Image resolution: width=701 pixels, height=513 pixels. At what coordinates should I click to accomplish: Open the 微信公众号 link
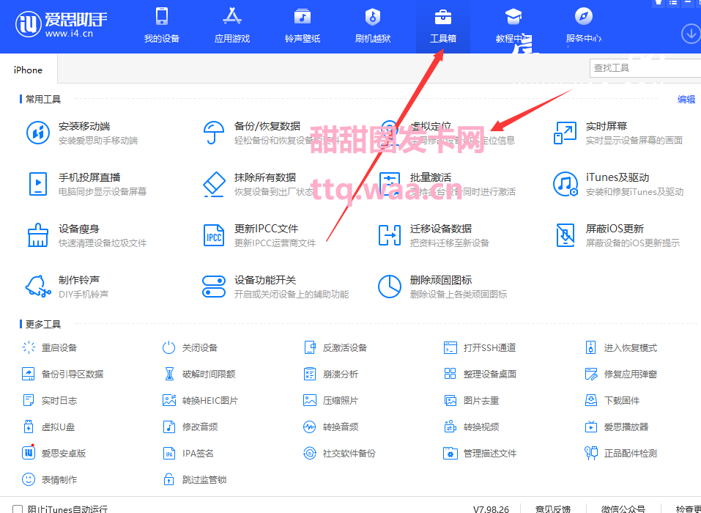623,509
